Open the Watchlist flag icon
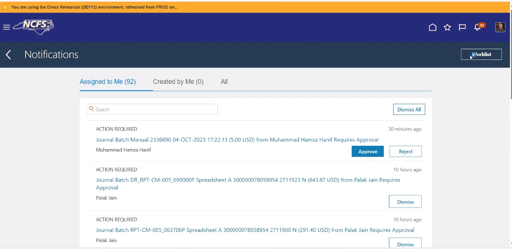The height and width of the screenshot is (249, 512). [x=463, y=27]
